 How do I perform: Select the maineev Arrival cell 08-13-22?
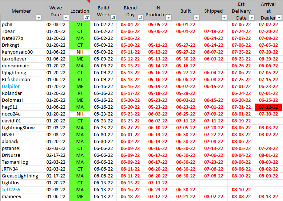point(268,196)
